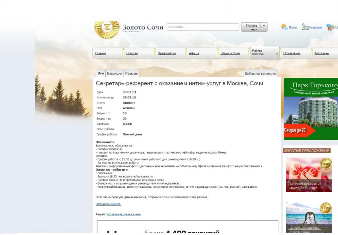Open the Управление, менеджмент section link
338x235 pixels.
pos(124,214)
